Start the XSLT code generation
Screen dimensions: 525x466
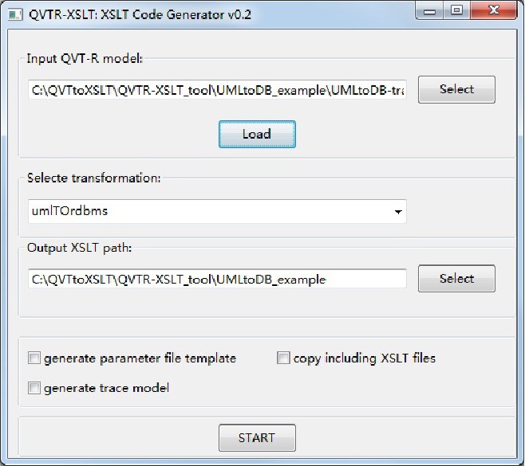coord(257,438)
